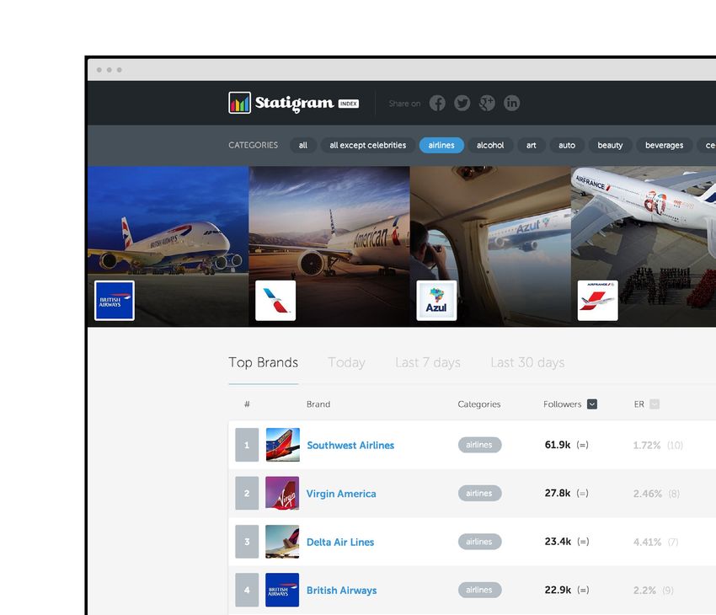Click airlines tag in Southwest Airlines row
This screenshot has width=716, height=615.
click(x=479, y=445)
